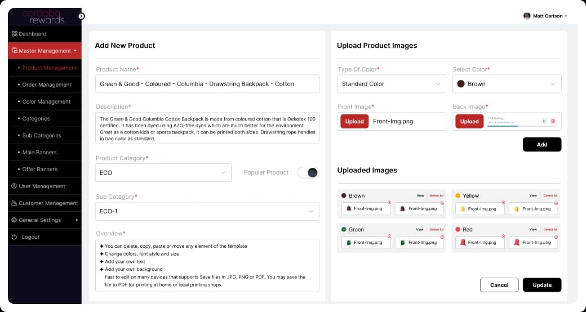Open the Product Category ECO dropdown
The image size is (586, 312).
pyautogui.click(x=163, y=173)
